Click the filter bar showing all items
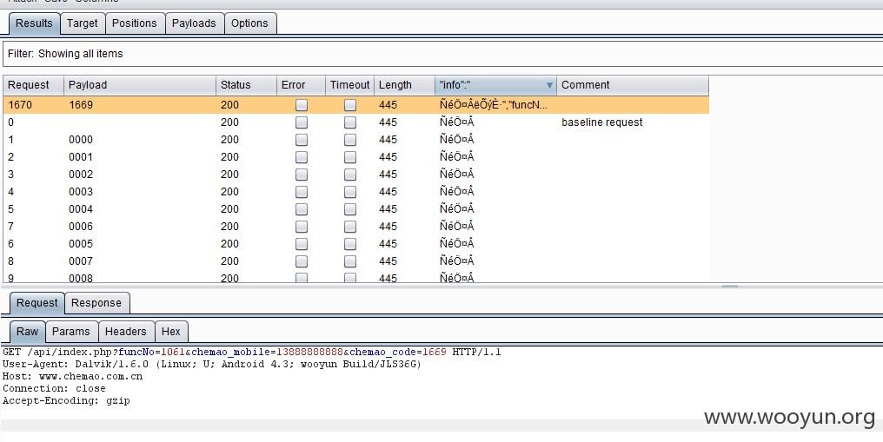Image resolution: width=883 pixels, height=442 pixels. 442,54
